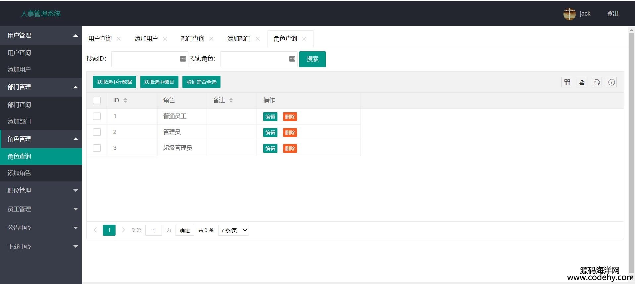The height and width of the screenshot is (284, 635).
Task: Open 添加部门 in the sidebar
Action: point(41,121)
